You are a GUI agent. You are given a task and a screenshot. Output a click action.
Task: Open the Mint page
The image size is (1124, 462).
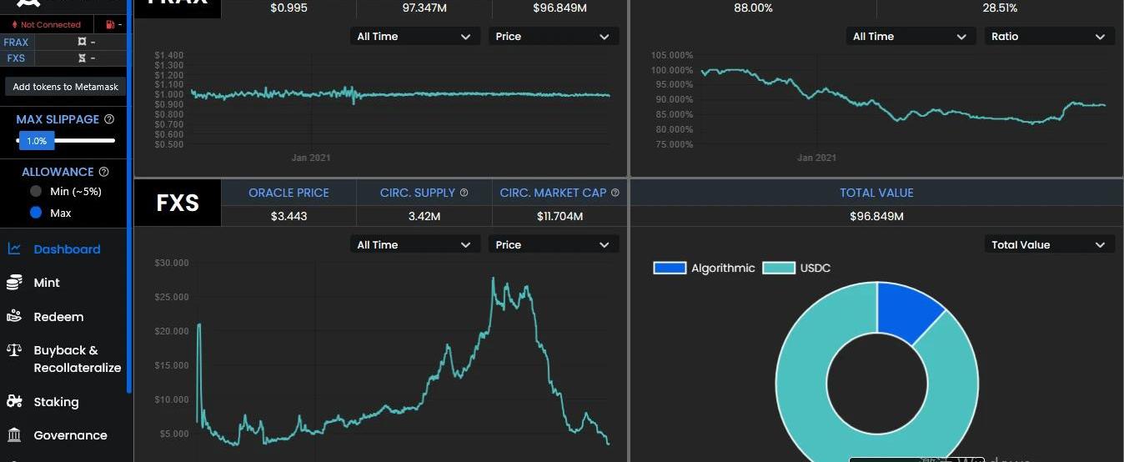click(x=47, y=283)
